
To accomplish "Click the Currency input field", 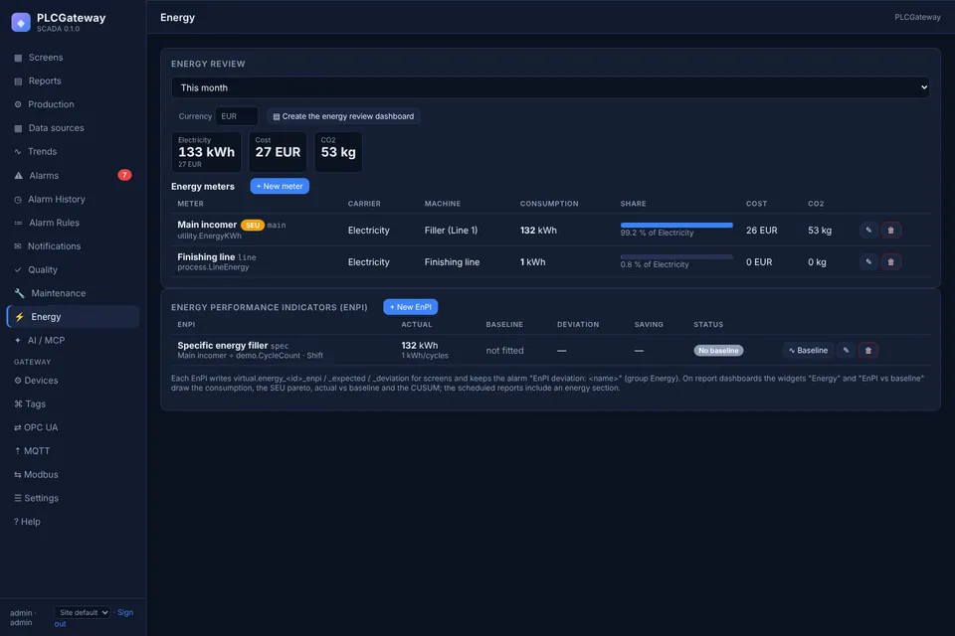I will pos(237,116).
